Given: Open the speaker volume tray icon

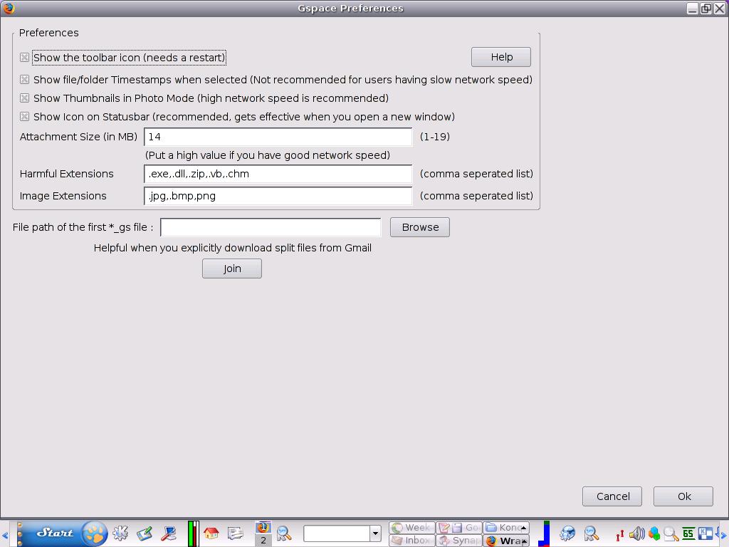Looking at the screenshot, I should [637, 534].
